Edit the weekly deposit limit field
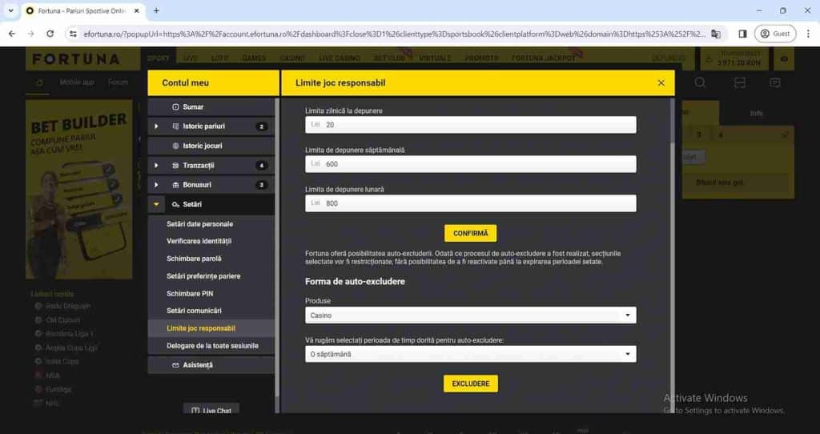820x434 pixels. coord(471,164)
